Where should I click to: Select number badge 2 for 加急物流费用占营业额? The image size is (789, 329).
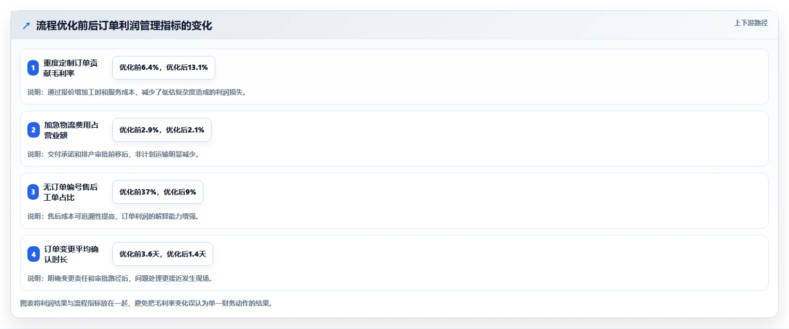[x=33, y=130]
